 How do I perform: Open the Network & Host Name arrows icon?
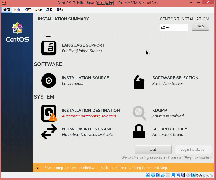click(49, 132)
